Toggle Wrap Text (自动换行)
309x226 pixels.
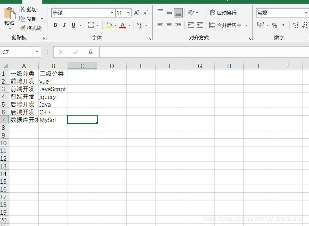[x=223, y=13]
